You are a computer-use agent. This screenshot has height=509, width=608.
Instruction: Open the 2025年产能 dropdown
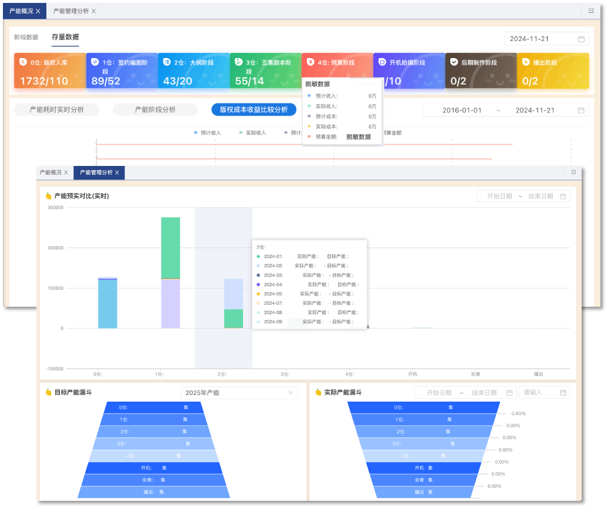tap(239, 393)
